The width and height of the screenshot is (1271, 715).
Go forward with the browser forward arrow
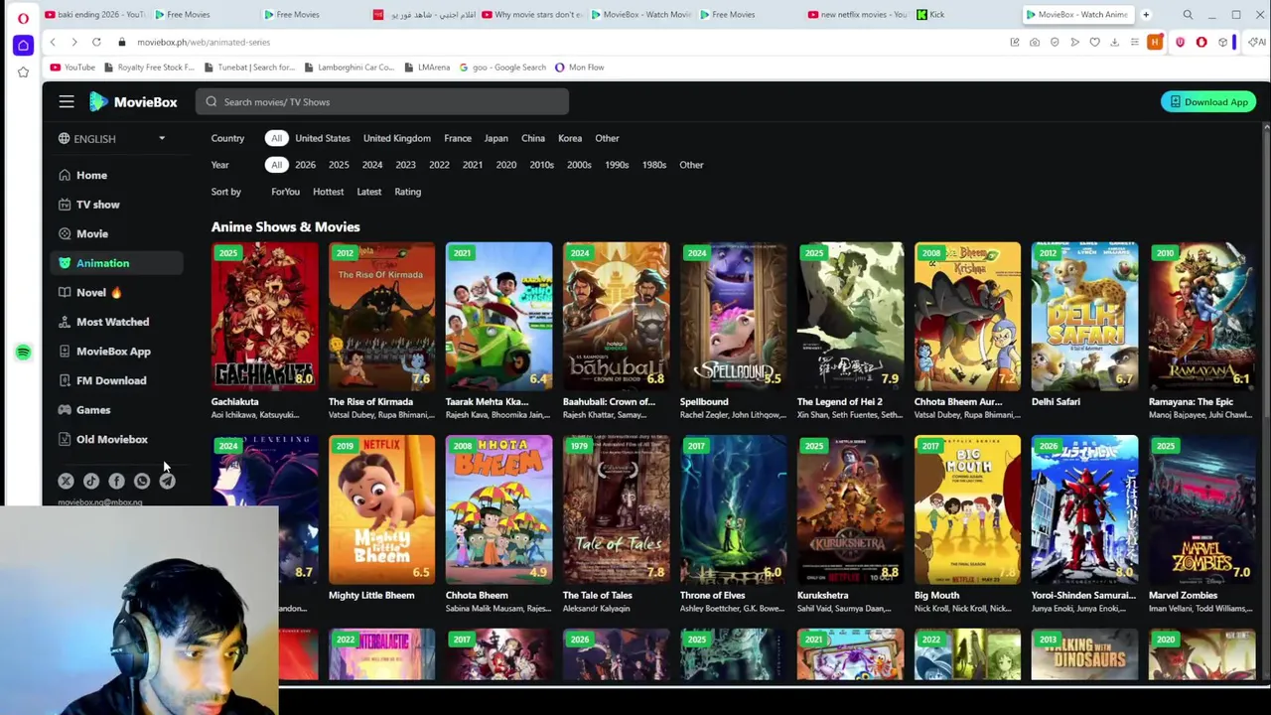click(73, 42)
